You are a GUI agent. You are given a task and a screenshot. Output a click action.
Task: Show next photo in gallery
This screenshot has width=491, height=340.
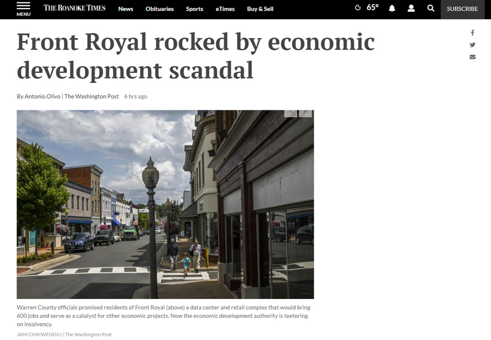(x=305, y=114)
